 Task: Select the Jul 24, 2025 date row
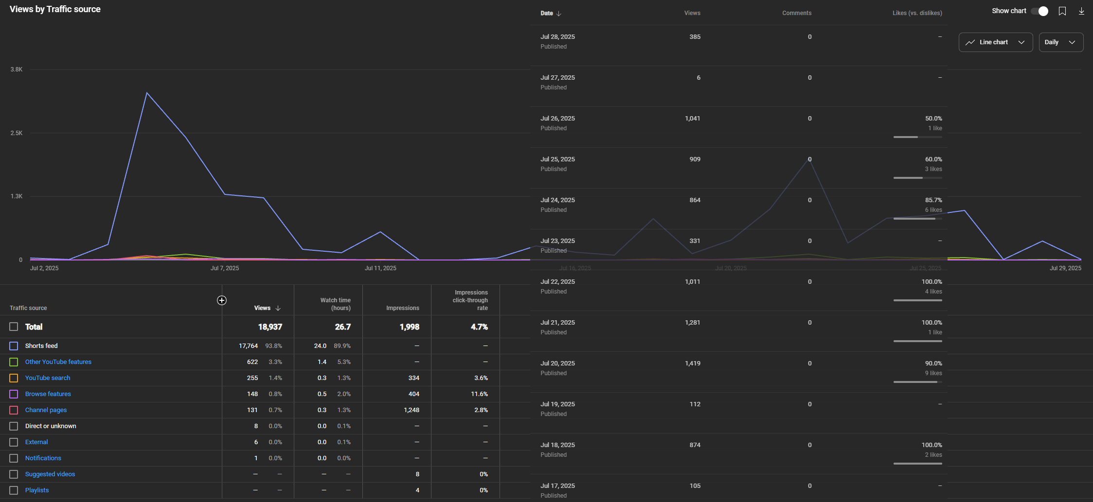pyautogui.click(x=739, y=209)
